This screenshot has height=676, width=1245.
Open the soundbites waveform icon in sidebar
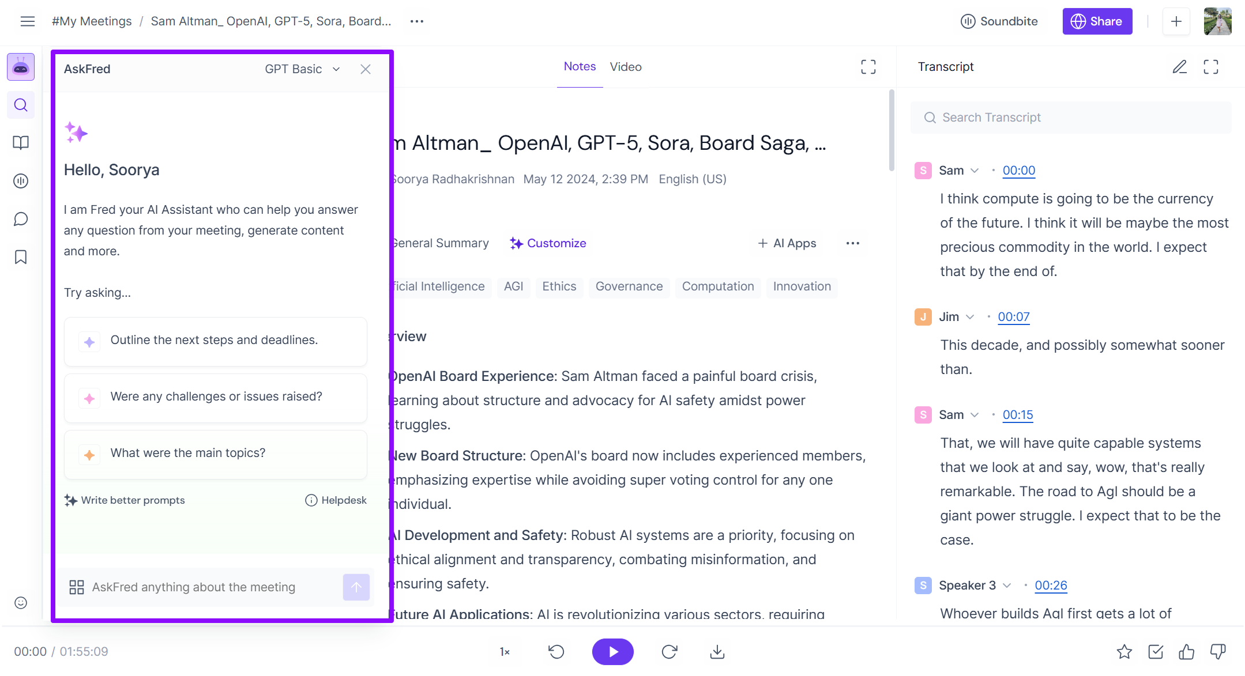pos(21,181)
